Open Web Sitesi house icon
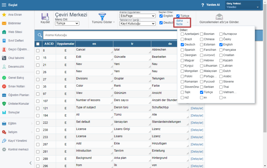Viewport: 267px width, 168px height. click(x=4, y=32)
